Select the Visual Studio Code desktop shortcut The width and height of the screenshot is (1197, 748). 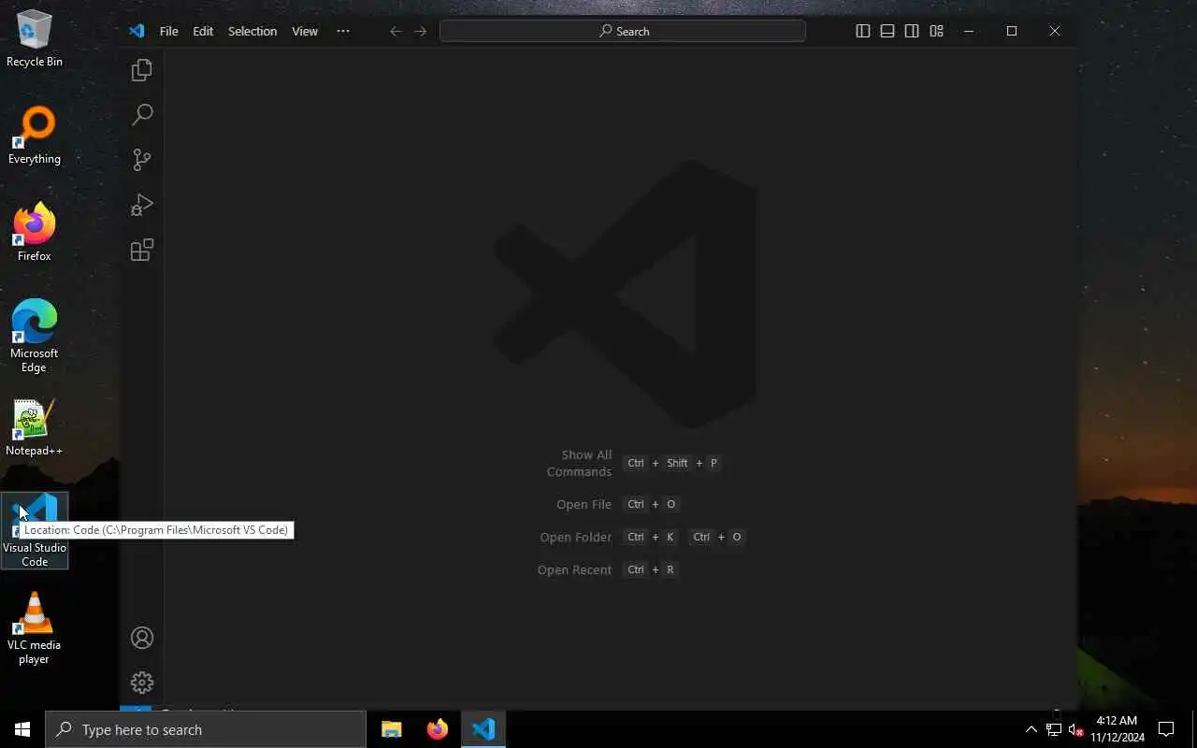point(35,531)
